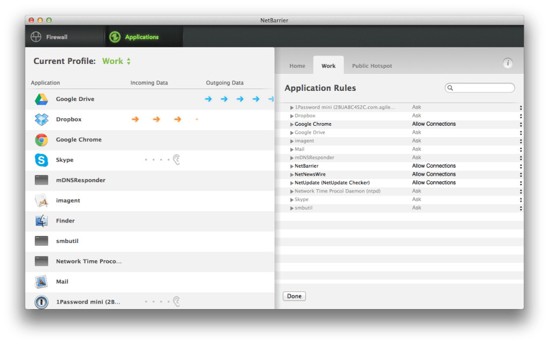The width and height of the screenshot is (549, 344).
Task: Click the Google Drive outgoing data arrows
Action: 239,99
